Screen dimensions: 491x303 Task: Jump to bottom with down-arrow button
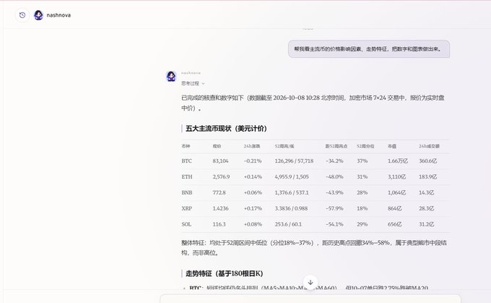310,282
